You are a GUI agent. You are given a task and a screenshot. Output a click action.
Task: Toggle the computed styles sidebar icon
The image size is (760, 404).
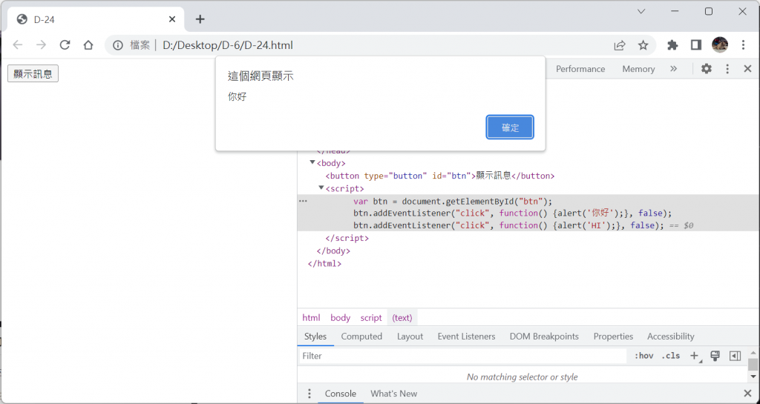(x=736, y=356)
